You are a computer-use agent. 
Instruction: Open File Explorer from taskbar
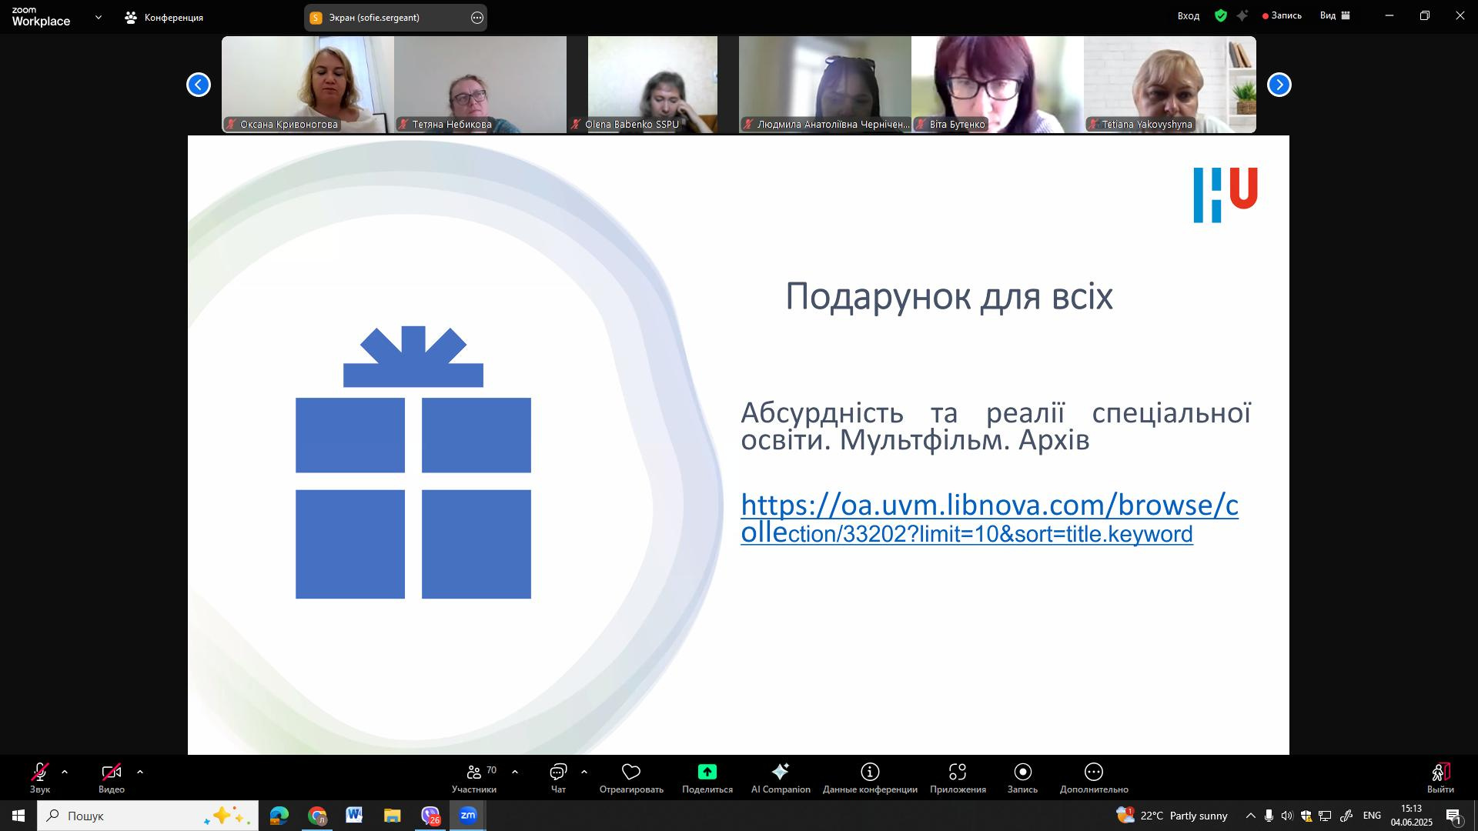392,816
